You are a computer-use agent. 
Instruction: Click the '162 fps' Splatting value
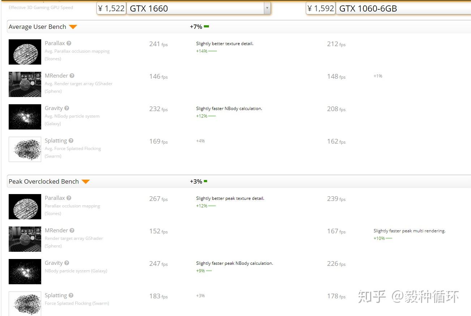[336, 141]
